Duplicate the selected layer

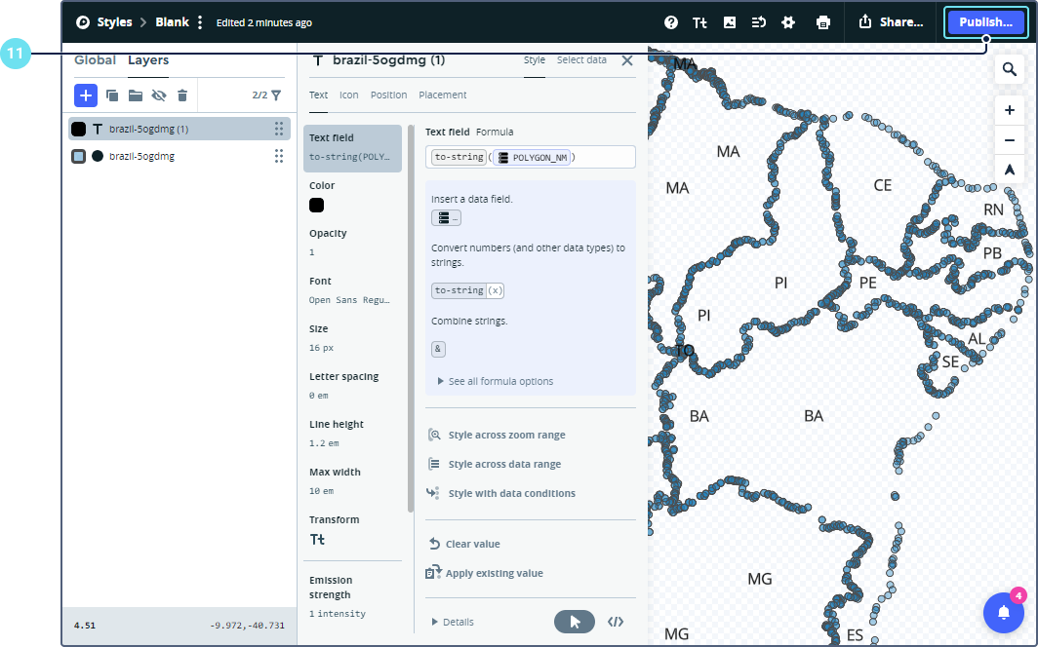pos(112,95)
